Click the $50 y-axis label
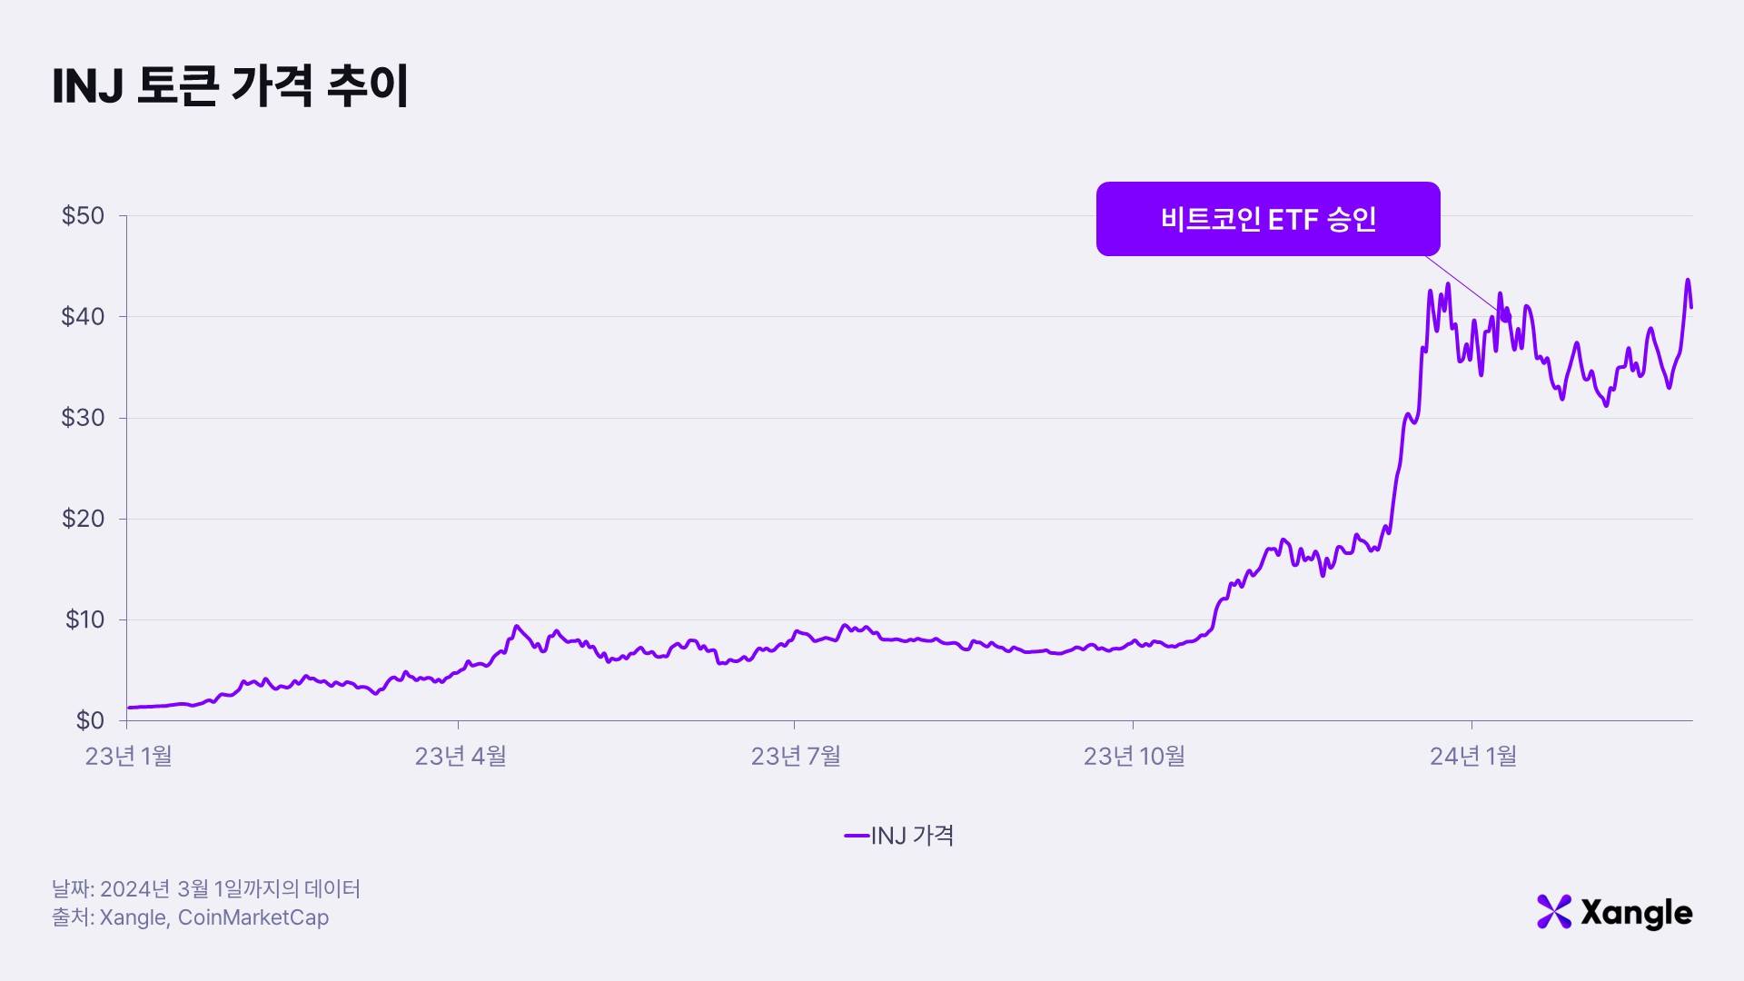This screenshot has height=981, width=1744. [83, 216]
